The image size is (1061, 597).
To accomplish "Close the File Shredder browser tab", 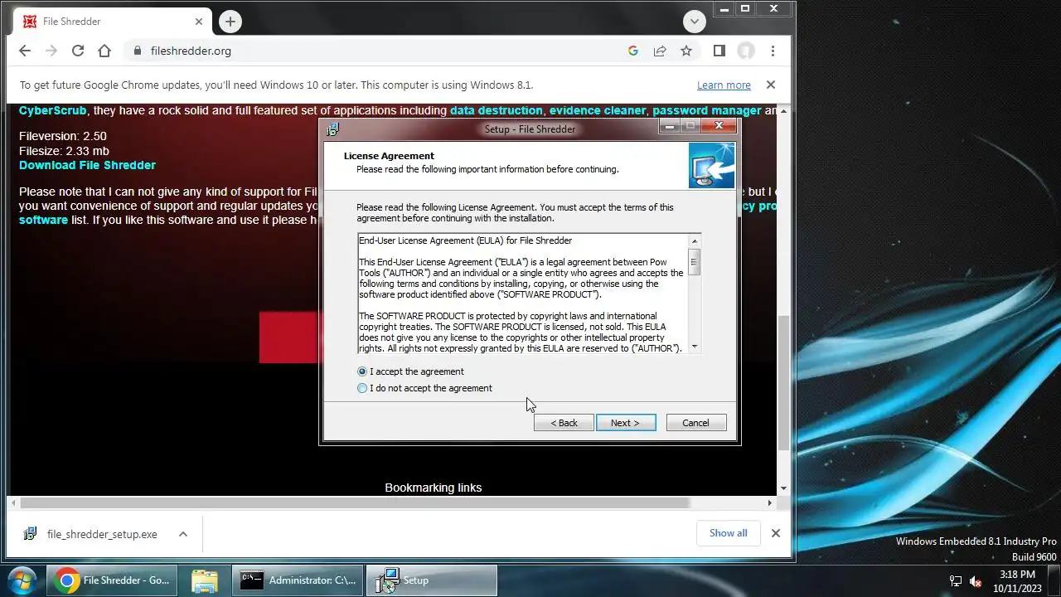I will point(199,22).
